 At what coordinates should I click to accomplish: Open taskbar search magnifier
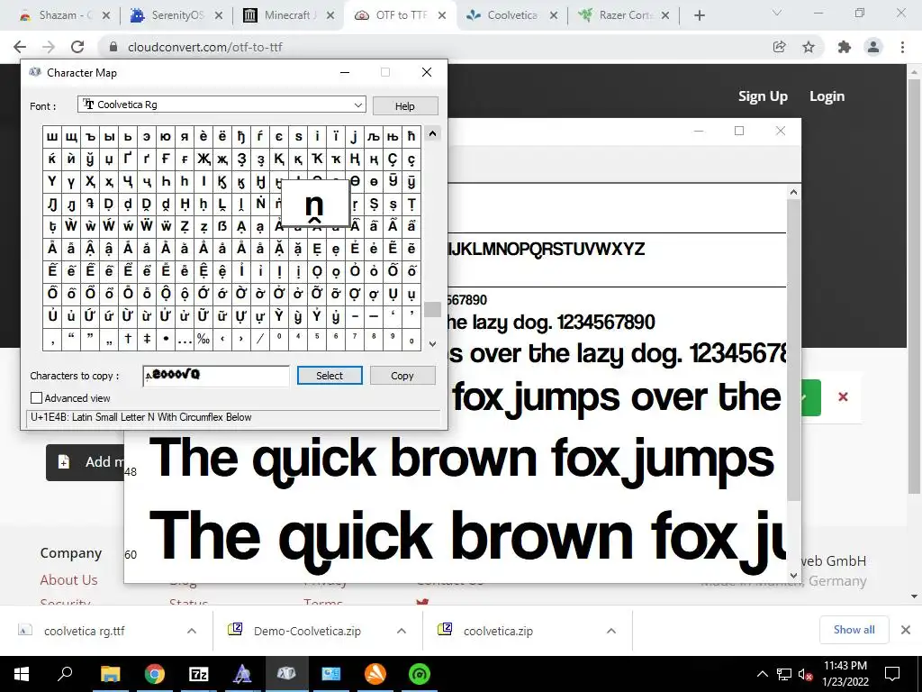pyautogui.click(x=65, y=673)
